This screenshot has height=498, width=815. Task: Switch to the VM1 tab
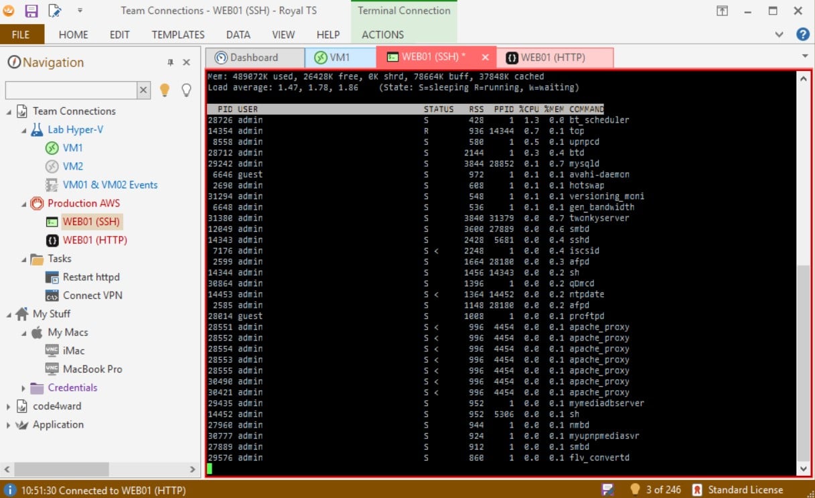click(340, 58)
